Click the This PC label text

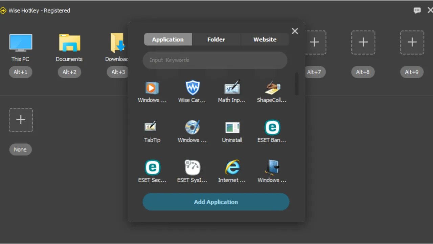(20, 59)
